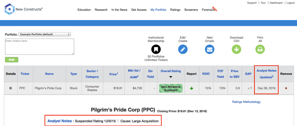Download the PPC report via green arrow

(191, 88)
